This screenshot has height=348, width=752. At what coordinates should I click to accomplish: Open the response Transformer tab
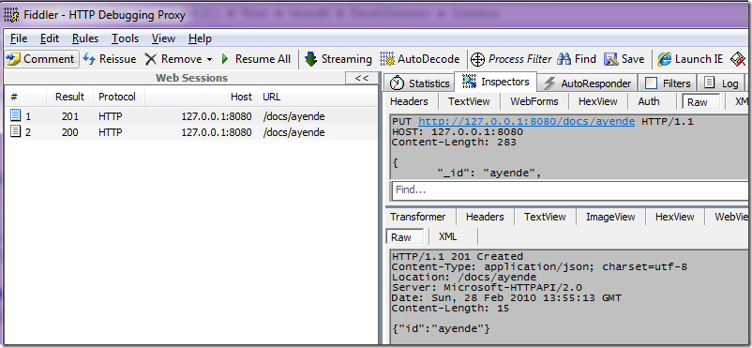click(417, 217)
